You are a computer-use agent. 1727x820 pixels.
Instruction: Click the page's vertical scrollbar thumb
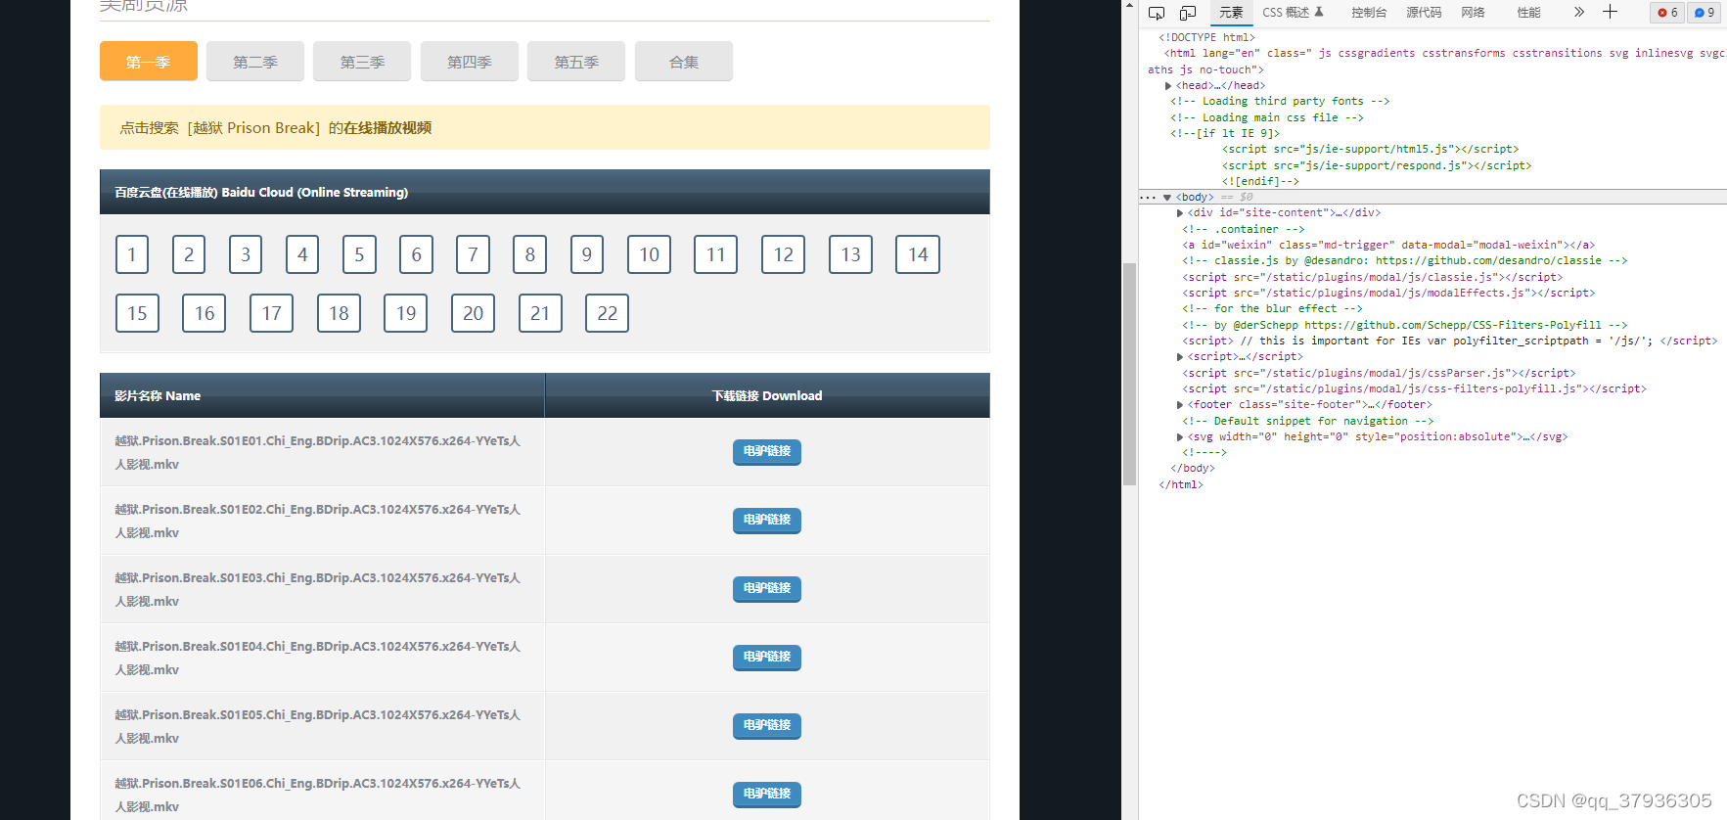tap(1129, 374)
